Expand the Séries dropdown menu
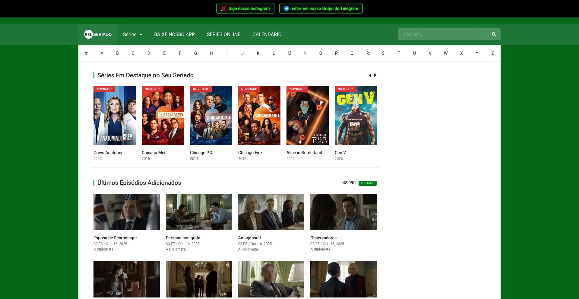Screen dimensions: 579x299 coord(132,35)
